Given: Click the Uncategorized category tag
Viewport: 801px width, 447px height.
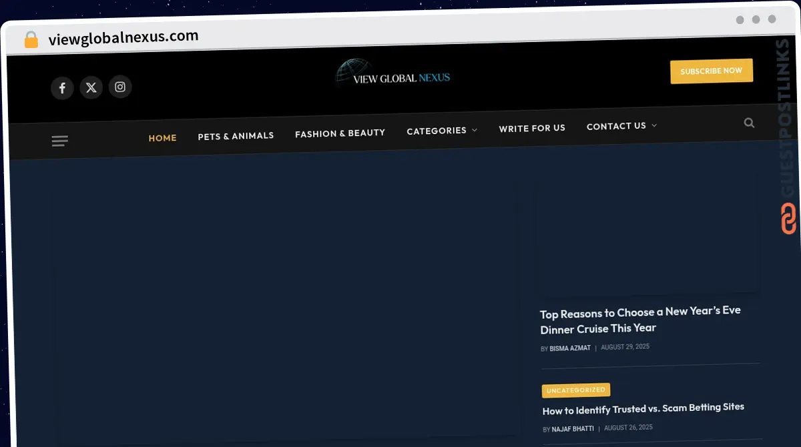Looking at the screenshot, I should [x=575, y=390].
